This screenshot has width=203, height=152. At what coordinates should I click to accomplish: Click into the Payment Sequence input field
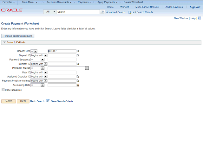(62, 60)
